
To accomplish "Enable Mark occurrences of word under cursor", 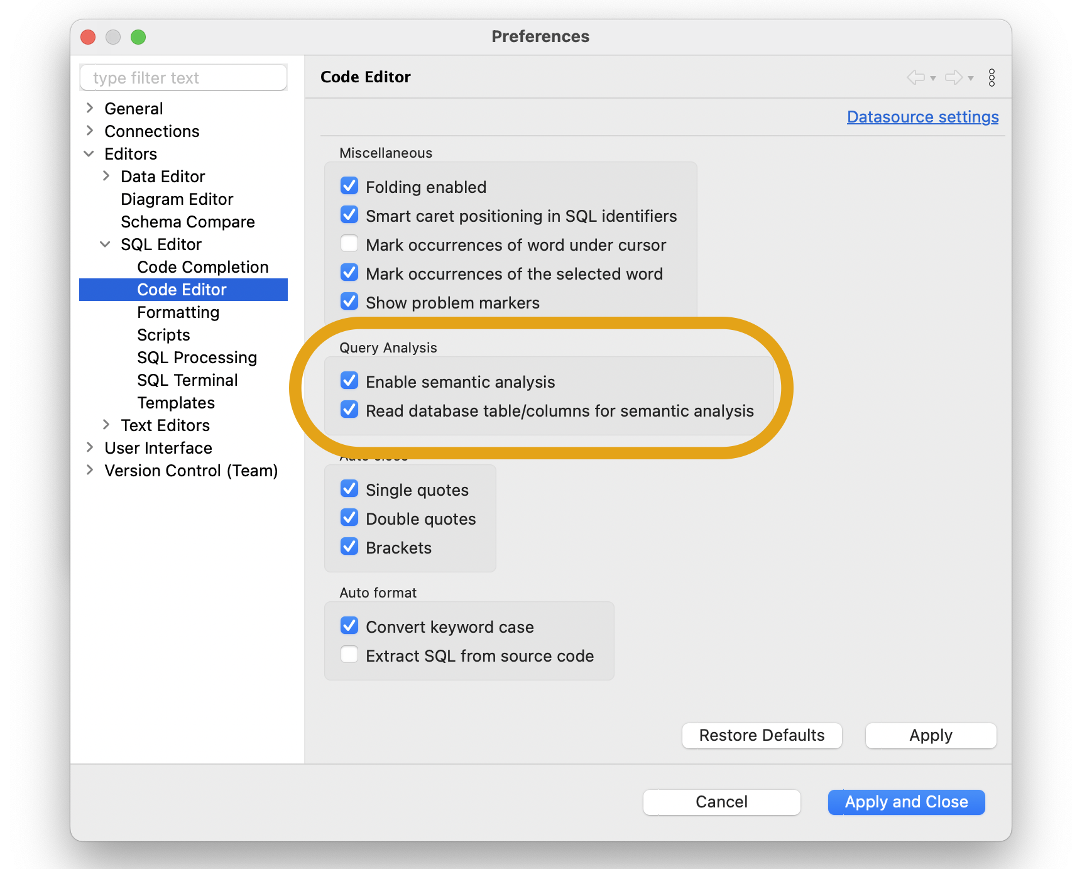I will pos(349,244).
